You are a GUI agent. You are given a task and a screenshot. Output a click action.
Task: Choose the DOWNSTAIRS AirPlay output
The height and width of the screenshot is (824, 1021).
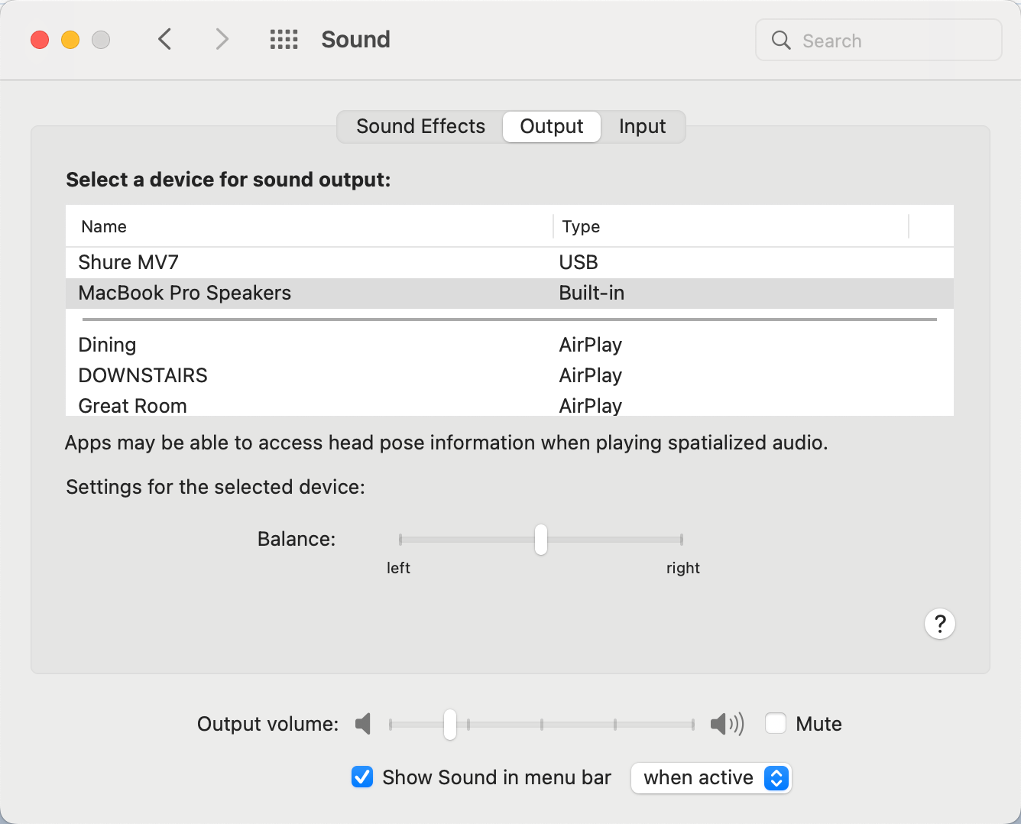(x=510, y=375)
